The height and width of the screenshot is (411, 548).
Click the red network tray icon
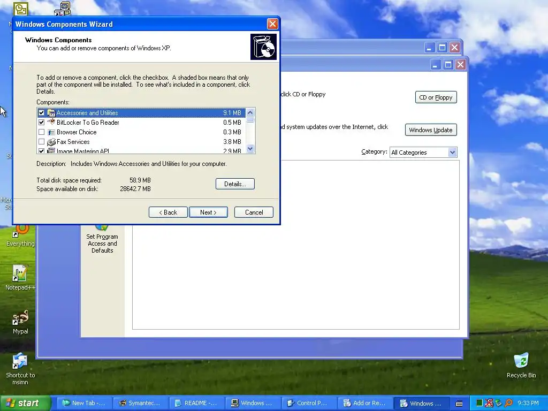pyautogui.click(x=489, y=403)
